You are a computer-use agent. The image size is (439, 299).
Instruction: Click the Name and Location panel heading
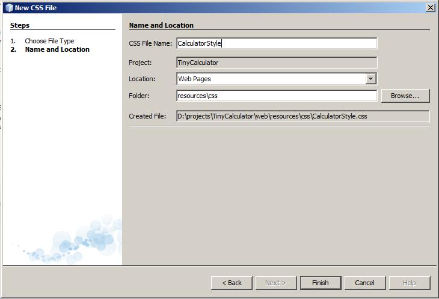(161, 25)
